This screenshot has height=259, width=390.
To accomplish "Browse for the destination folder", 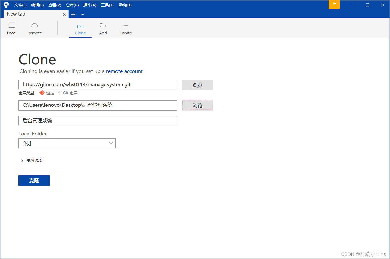I will [197, 105].
